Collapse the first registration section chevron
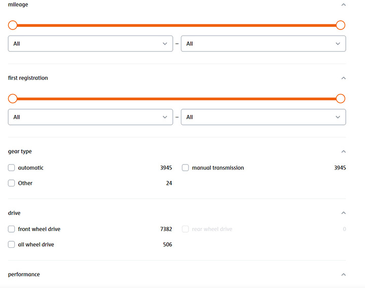 click(343, 78)
